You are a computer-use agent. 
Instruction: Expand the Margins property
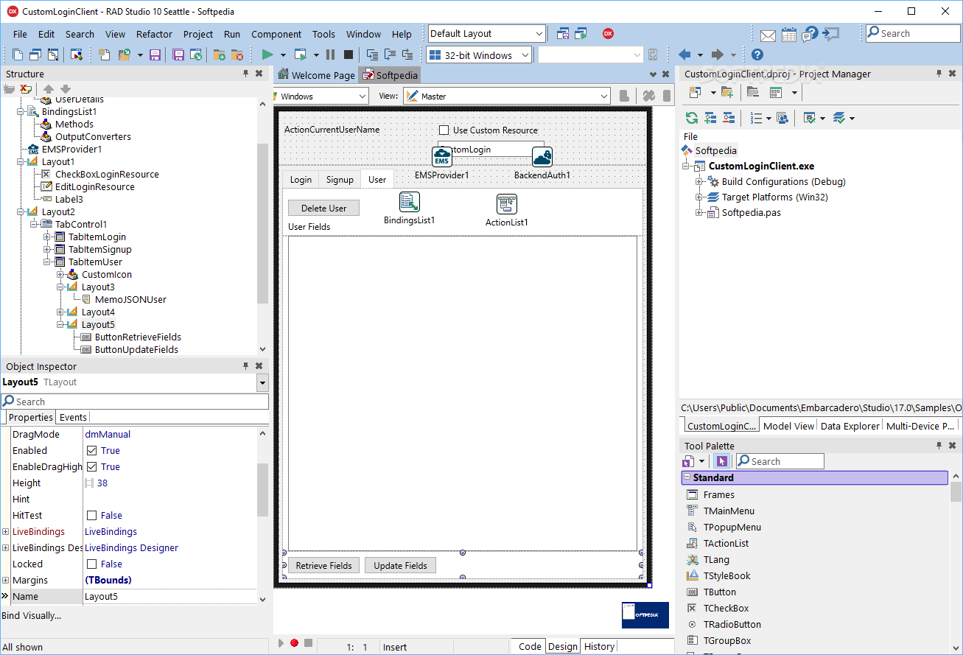tap(6, 581)
